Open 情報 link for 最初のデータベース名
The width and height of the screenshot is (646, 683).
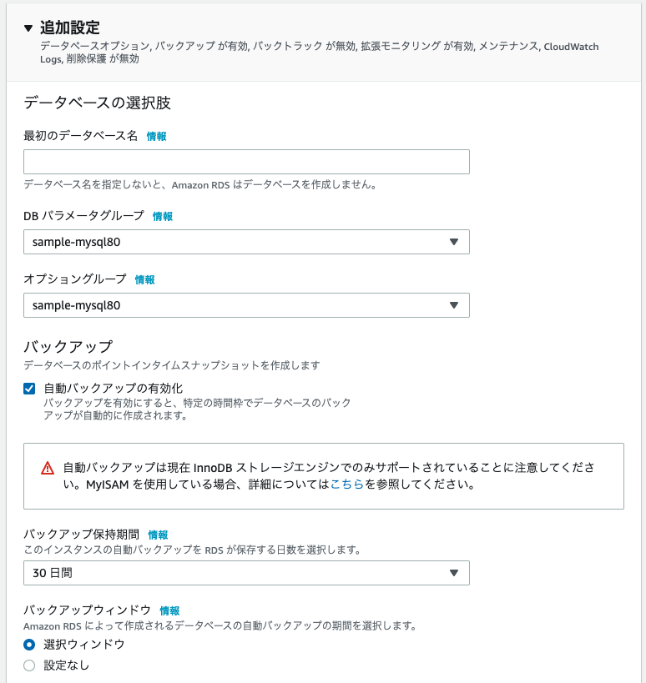157,136
